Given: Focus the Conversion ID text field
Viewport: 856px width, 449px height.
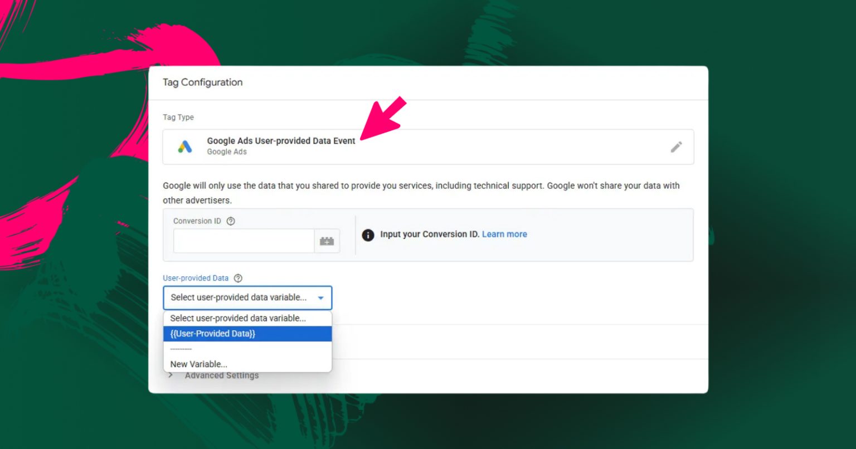Looking at the screenshot, I should click(x=244, y=241).
